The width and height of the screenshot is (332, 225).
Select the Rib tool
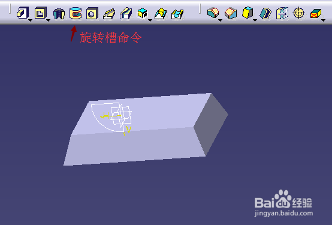[109, 14]
